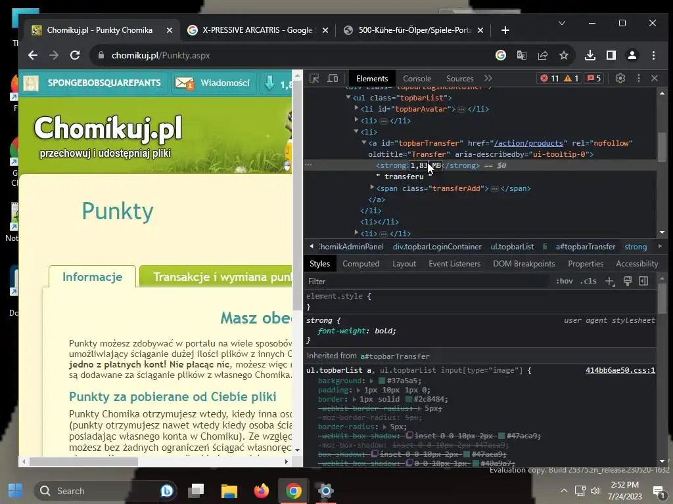Toggle the device toolbar icon

pyautogui.click(x=333, y=79)
